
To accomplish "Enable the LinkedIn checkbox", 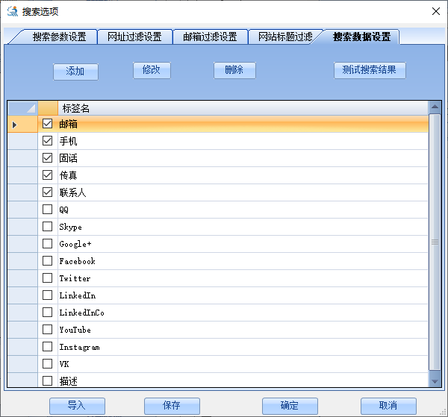I will click(48, 295).
